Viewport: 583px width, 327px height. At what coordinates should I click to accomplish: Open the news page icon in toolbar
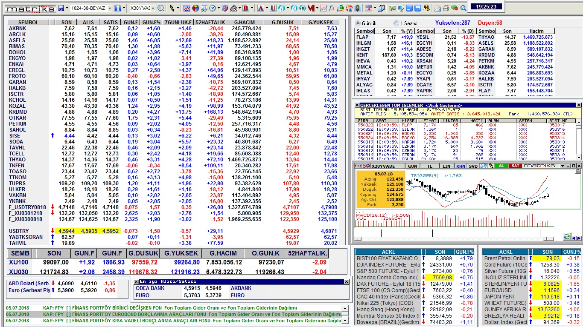click(204, 8)
